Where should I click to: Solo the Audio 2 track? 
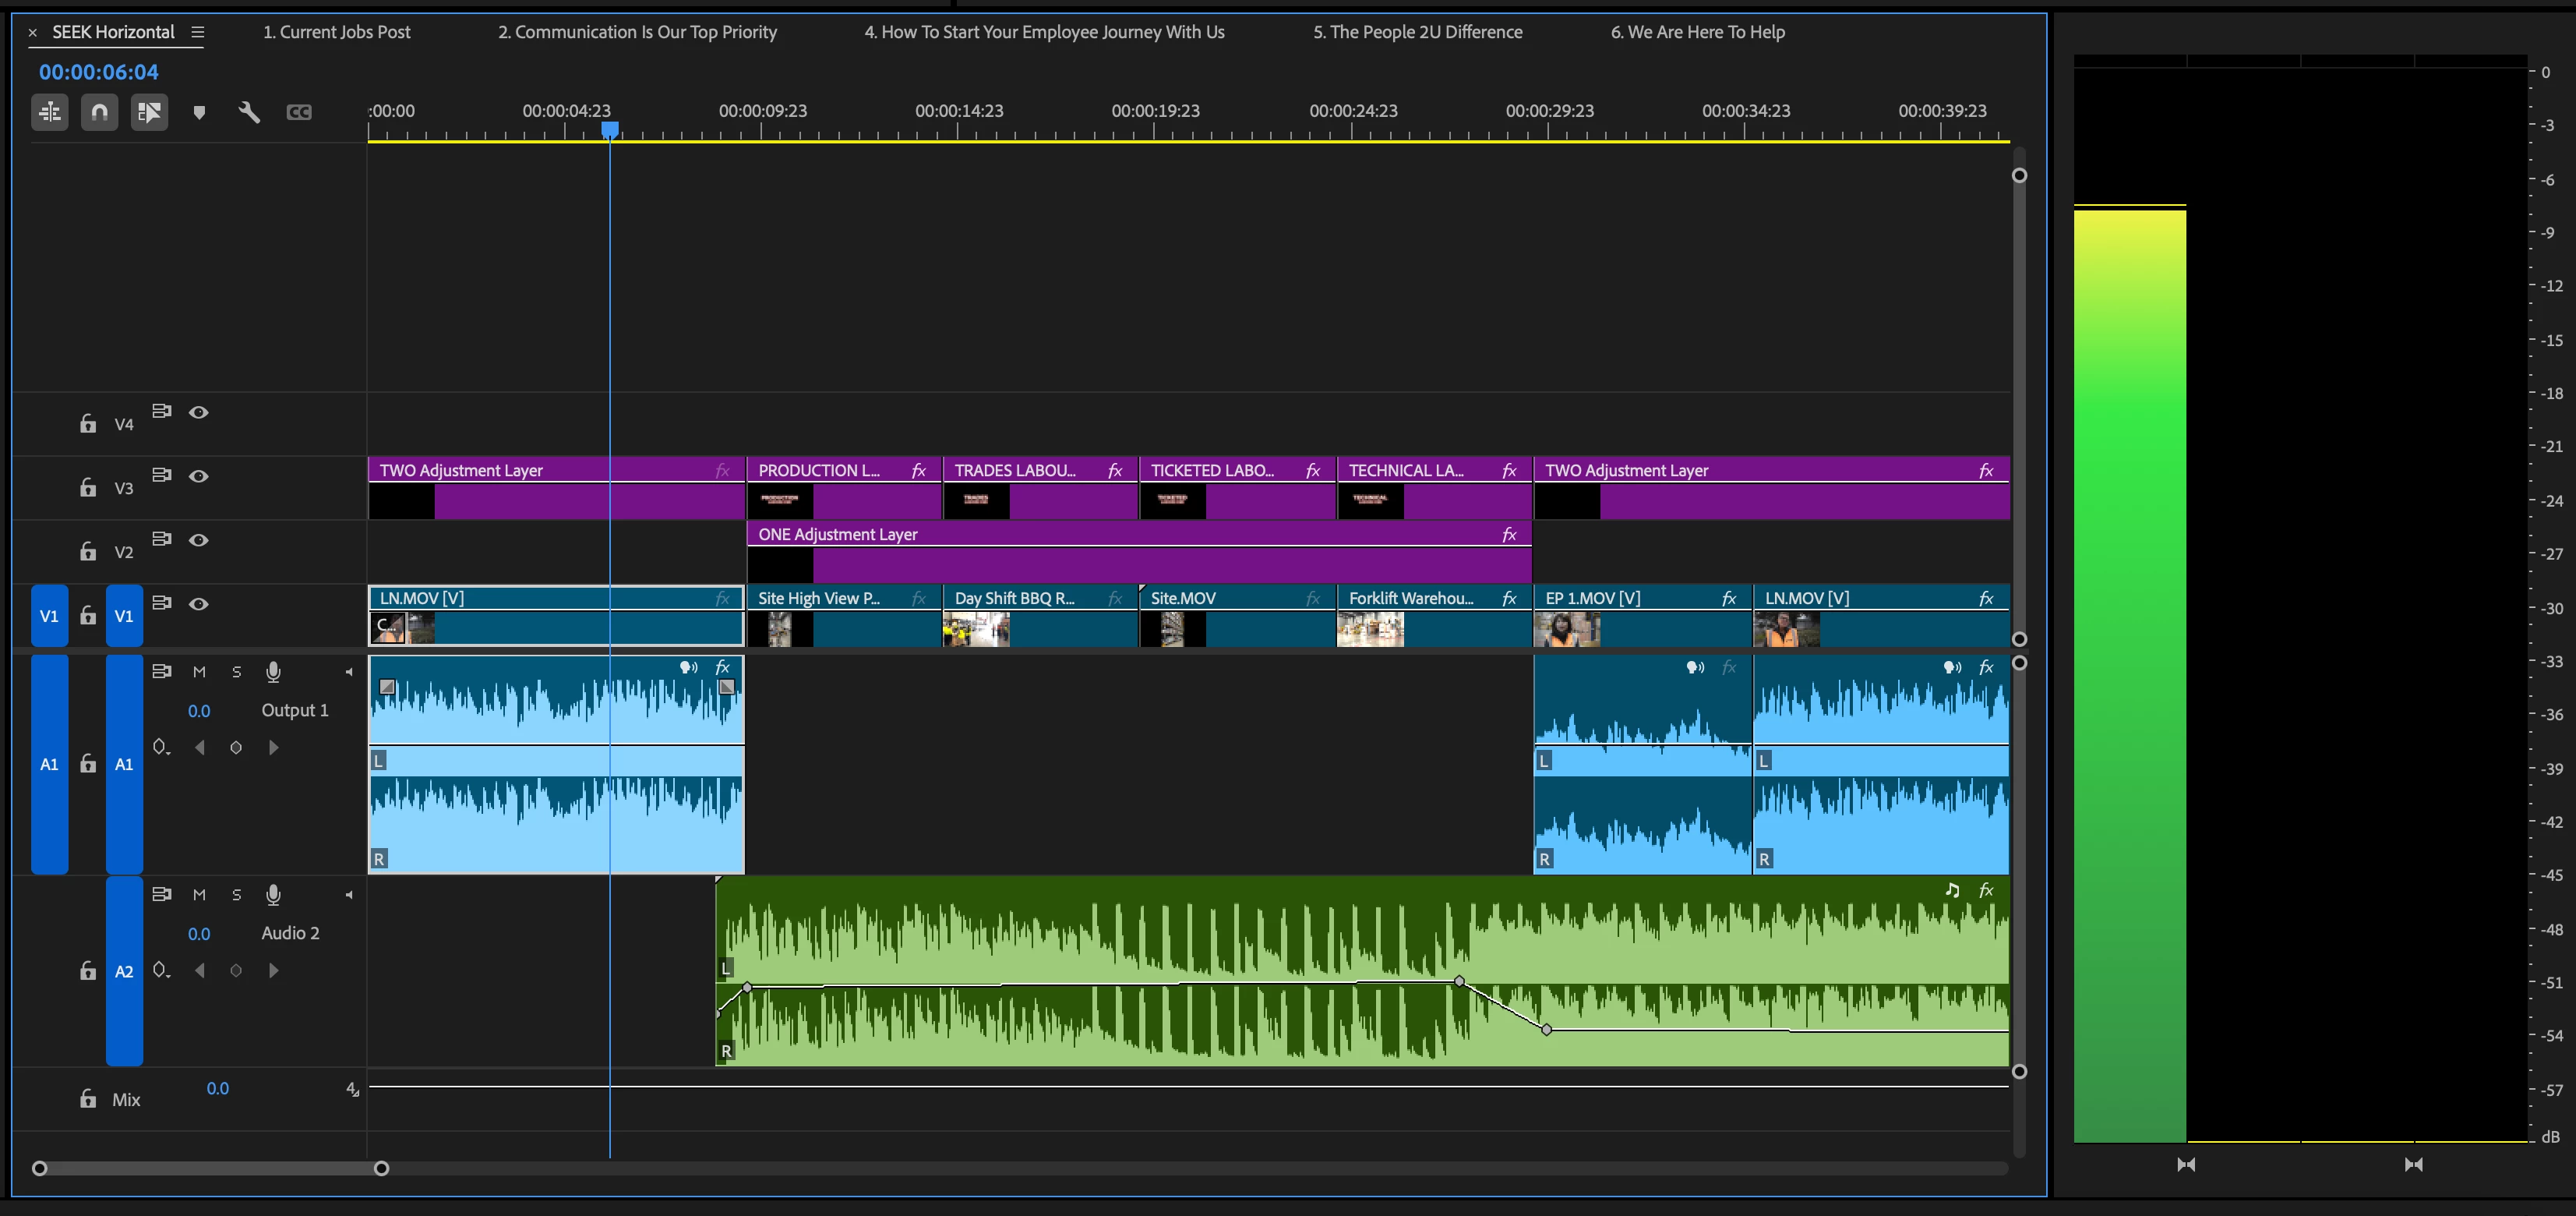(236, 895)
